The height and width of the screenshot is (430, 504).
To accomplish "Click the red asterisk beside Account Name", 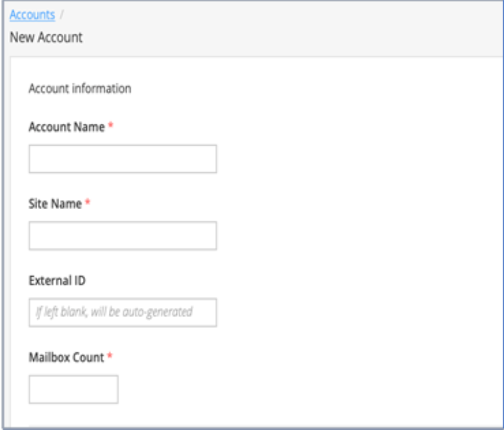I will 111,125.
